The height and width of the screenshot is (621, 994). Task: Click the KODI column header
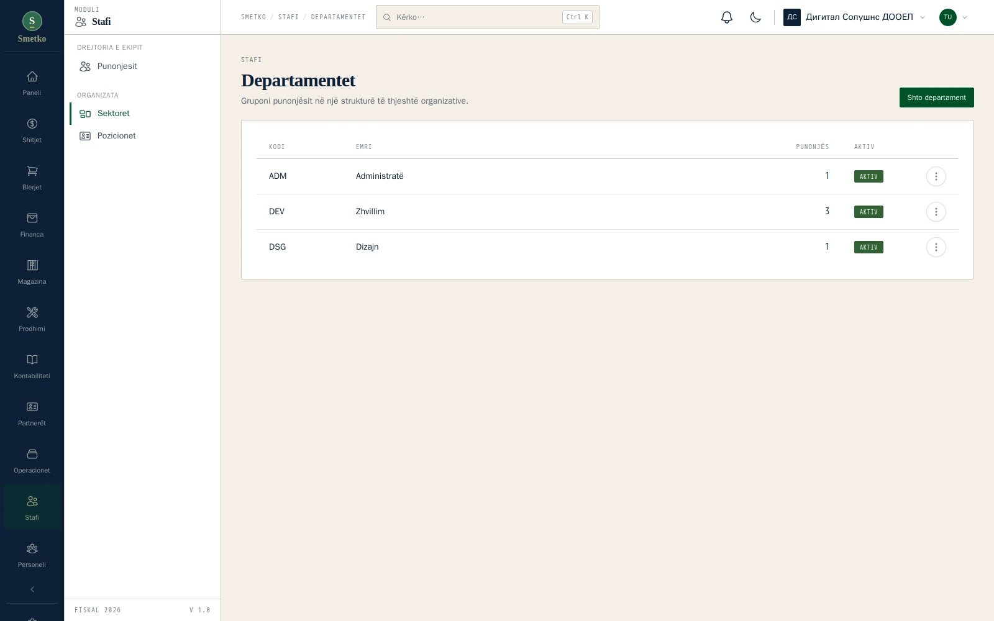pos(277,147)
